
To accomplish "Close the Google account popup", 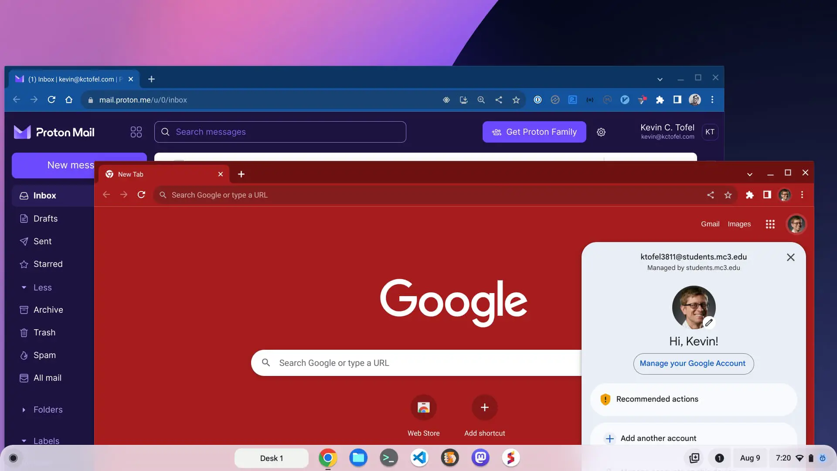I will 790,257.
